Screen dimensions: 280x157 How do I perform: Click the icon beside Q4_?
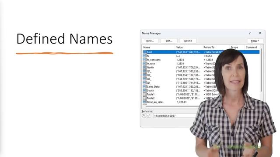point(145,83)
